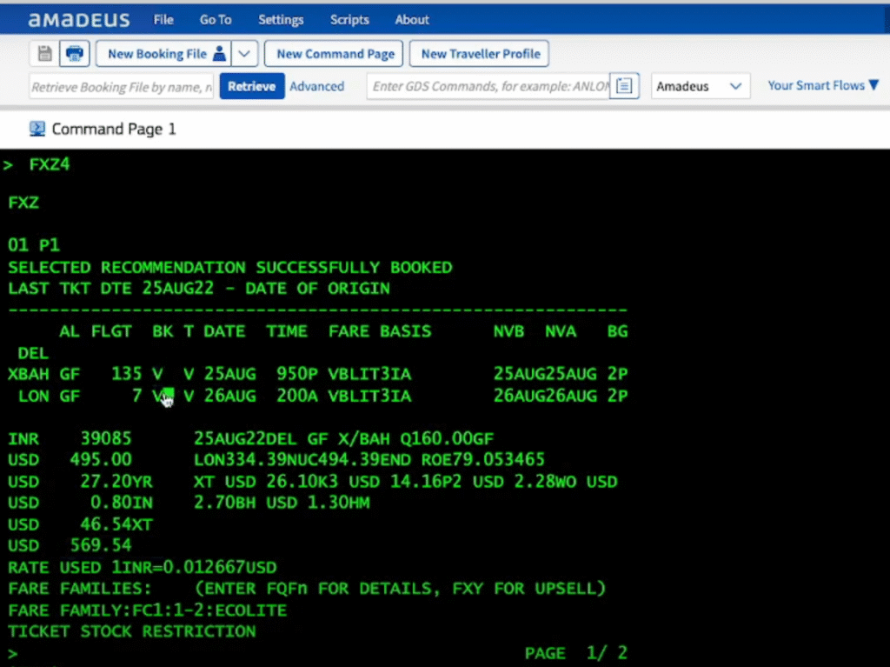890x667 pixels.
Task: Click the USD 495.00 fare amount
Action: click(70, 459)
